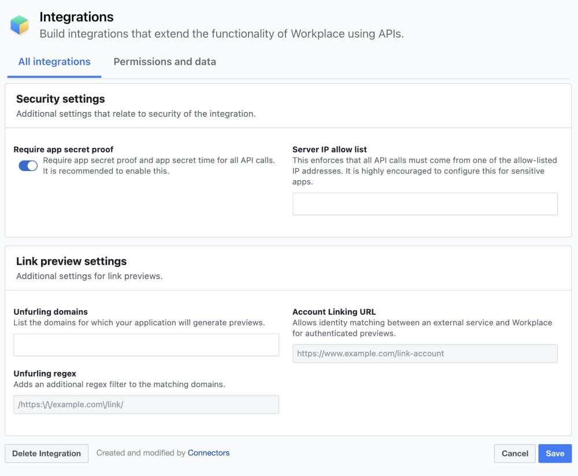
Task: Switch to the Permissions and data tab
Action: [x=165, y=62]
